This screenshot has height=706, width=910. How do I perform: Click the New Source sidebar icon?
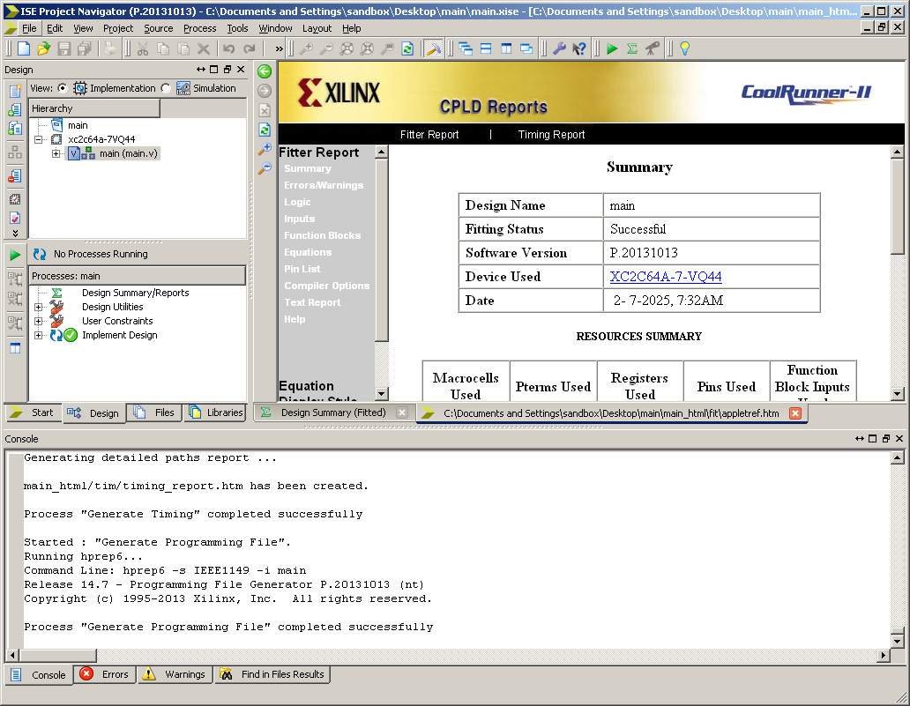15,90
